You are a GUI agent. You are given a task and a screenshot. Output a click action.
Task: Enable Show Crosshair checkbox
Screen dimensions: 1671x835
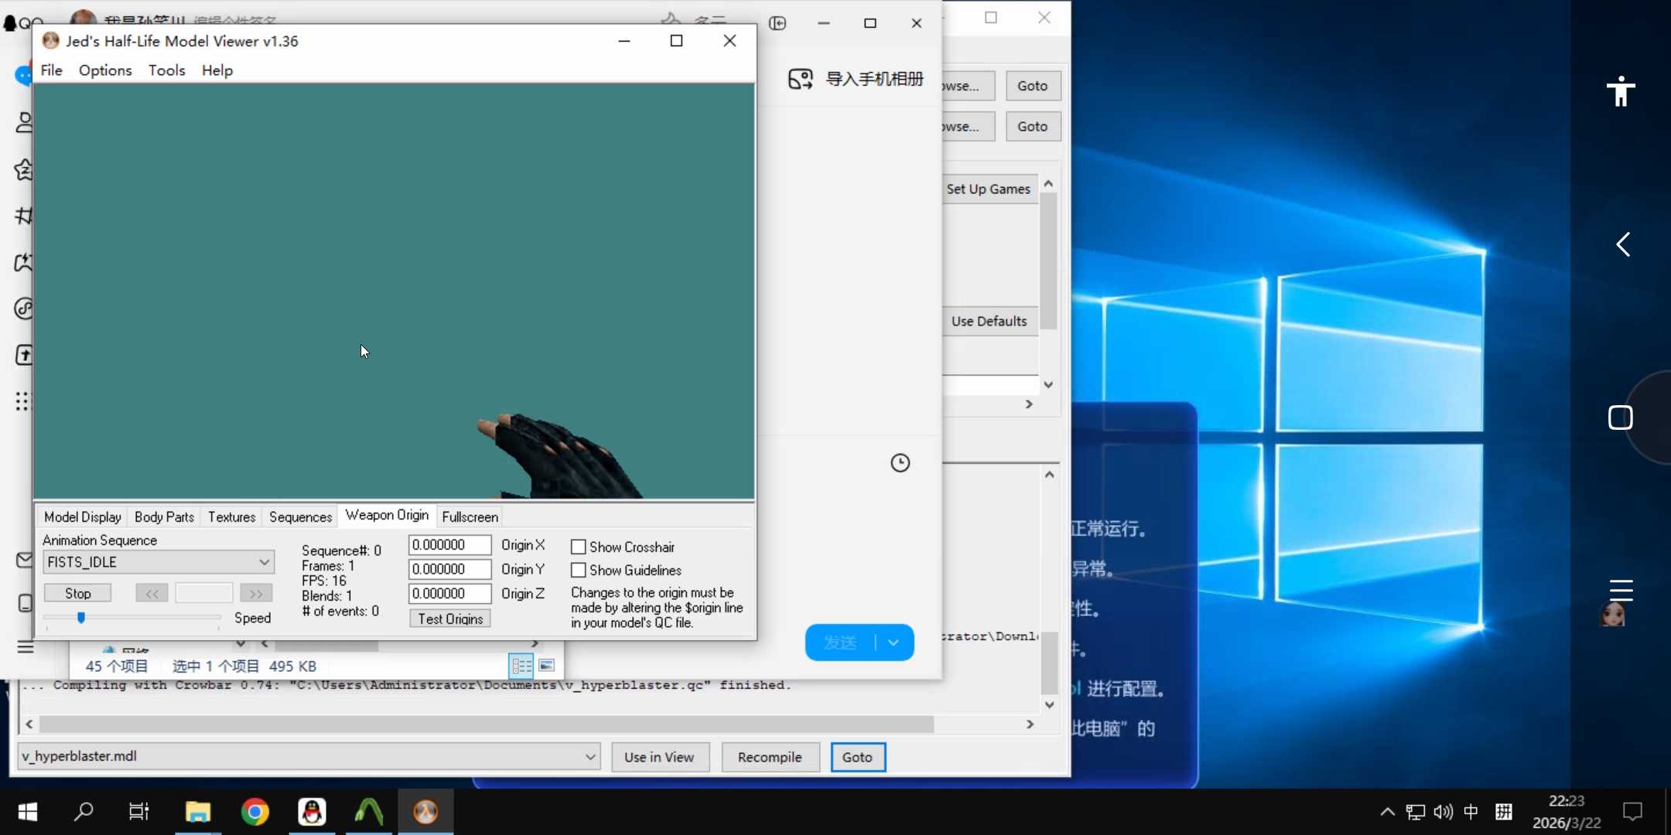click(578, 547)
